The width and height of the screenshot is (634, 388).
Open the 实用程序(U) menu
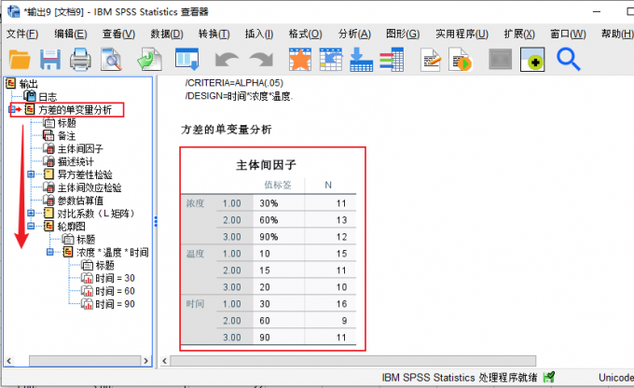tap(462, 34)
